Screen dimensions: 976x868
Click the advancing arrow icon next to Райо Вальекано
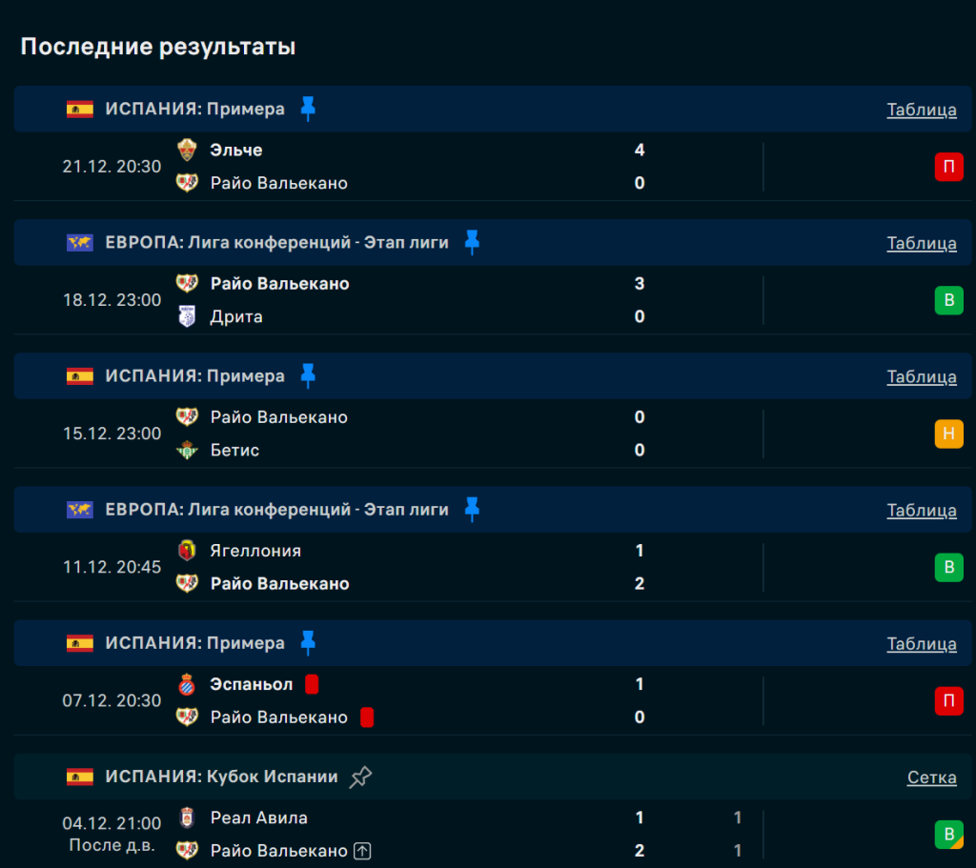(x=362, y=851)
